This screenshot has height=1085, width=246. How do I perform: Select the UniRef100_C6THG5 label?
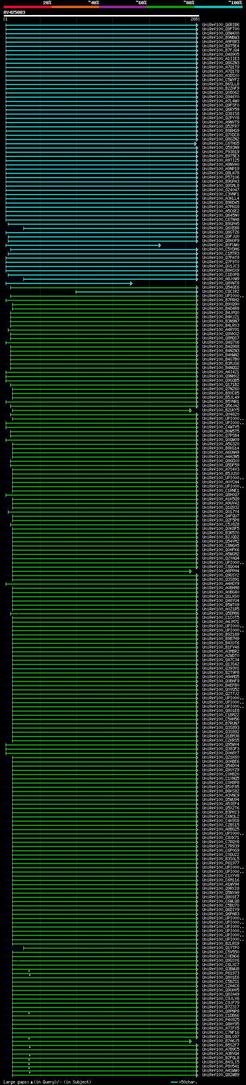pyautogui.click(x=221, y=144)
